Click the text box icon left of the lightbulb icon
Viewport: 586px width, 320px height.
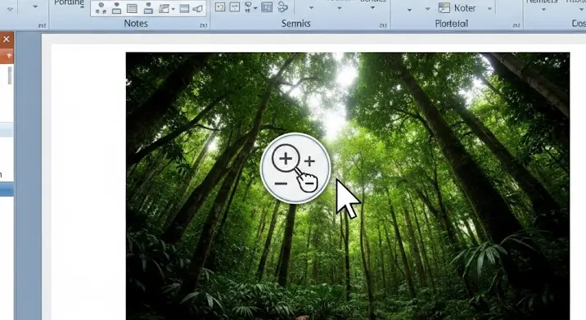point(234,7)
